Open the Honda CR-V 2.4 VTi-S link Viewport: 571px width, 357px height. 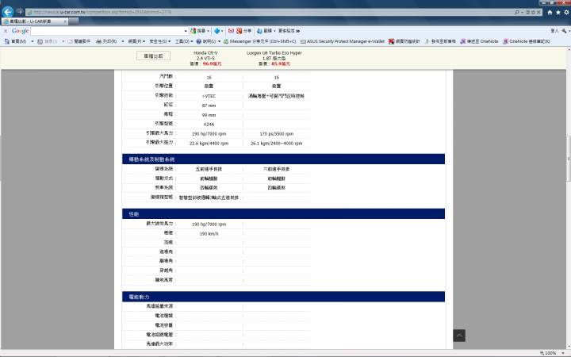(205, 56)
